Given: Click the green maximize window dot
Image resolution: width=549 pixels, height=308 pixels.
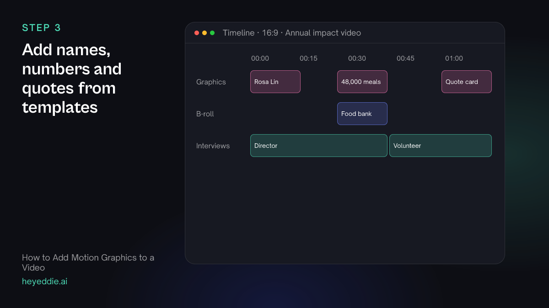Looking at the screenshot, I should tap(212, 33).
